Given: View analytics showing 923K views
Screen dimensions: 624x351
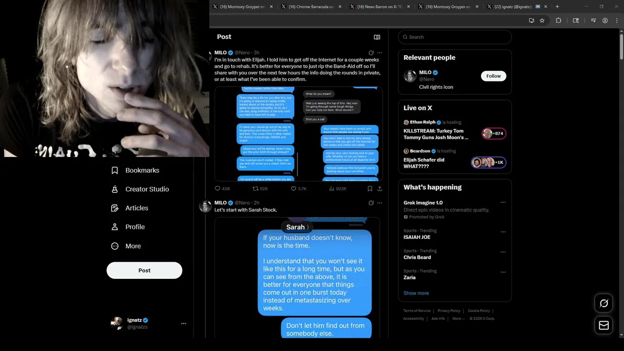Looking at the screenshot, I should (x=338, y=189).
